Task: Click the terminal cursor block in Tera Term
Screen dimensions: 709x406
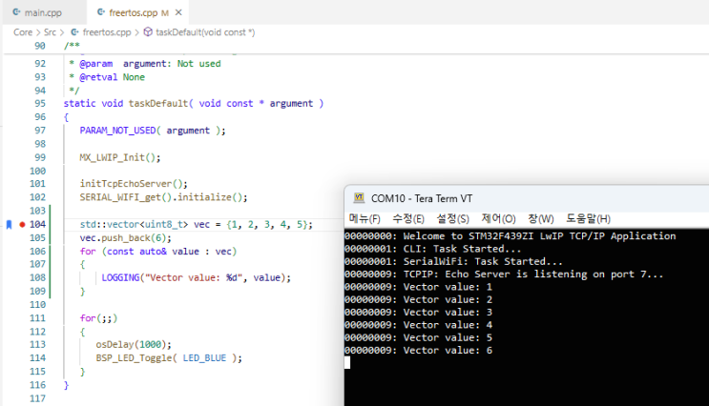Action: pyautogui.click(x=347, y=363)
